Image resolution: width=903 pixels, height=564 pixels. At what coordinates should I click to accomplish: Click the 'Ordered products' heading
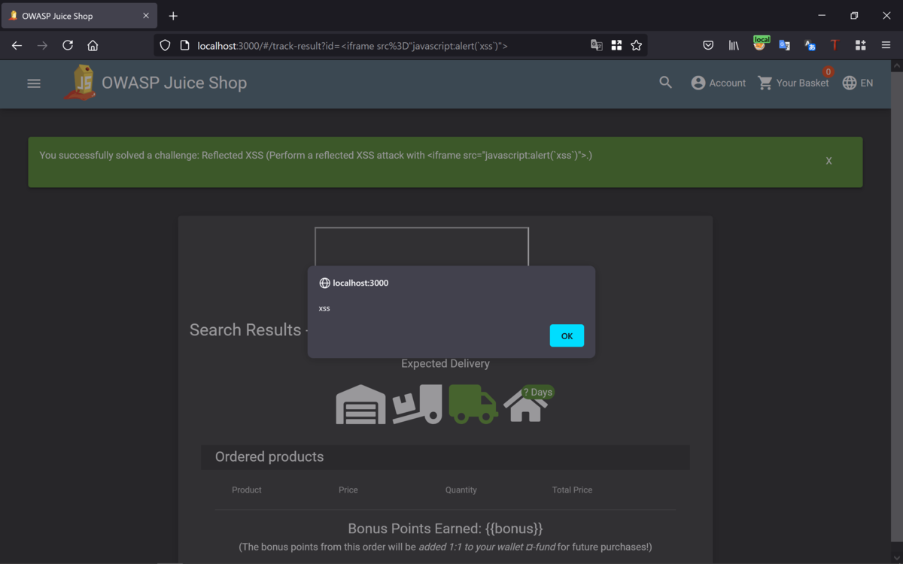tap(269, 456)
